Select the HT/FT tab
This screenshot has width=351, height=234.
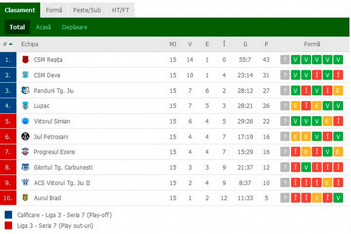pos(120,10)
